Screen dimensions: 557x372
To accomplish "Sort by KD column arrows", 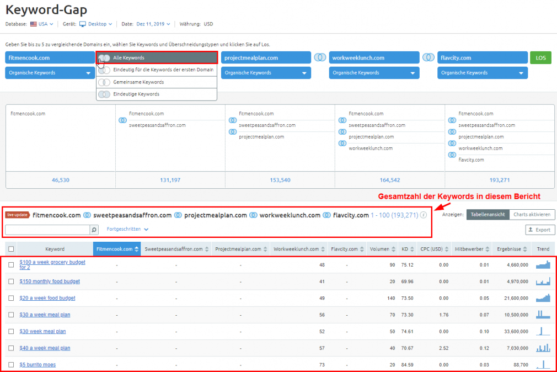I will coord(412,249).
